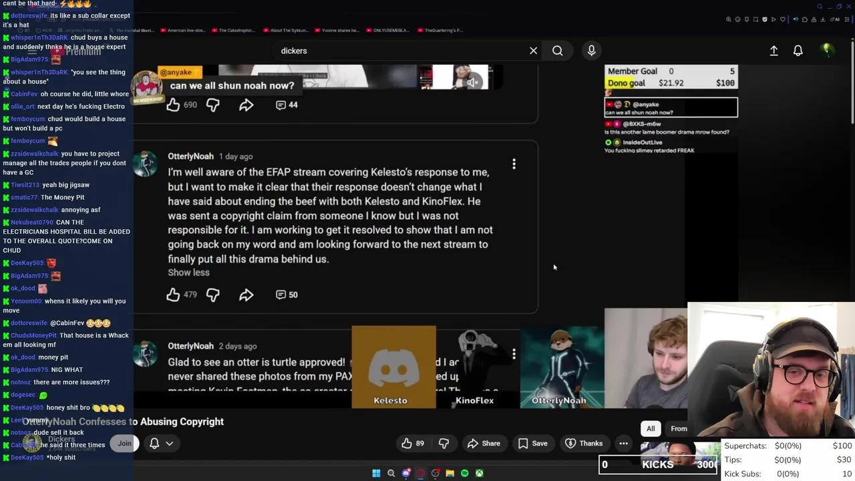This screenshot has width=855, height=481.
Task: Dislike the post with 479 likes
Action: click(212, 295)
